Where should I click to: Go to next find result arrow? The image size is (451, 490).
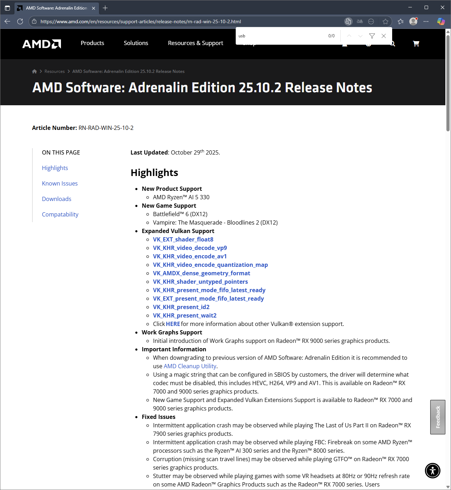(x=360, y=36)
